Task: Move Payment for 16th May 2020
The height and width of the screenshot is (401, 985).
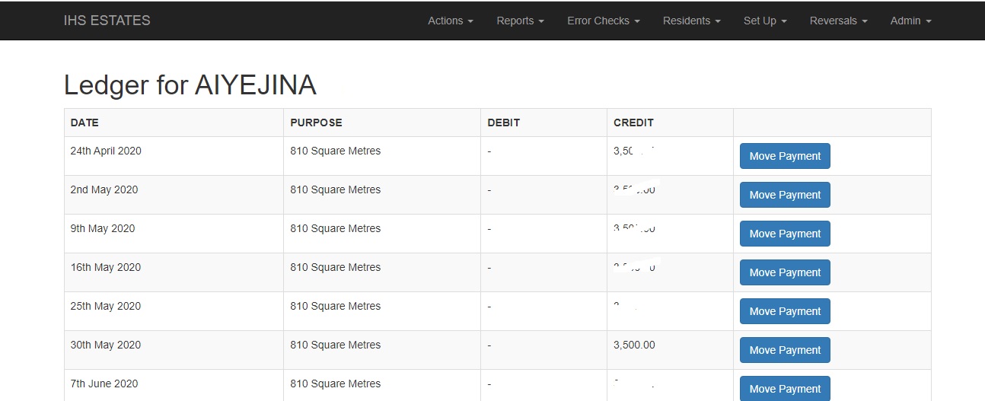Action: pos(784,272)
